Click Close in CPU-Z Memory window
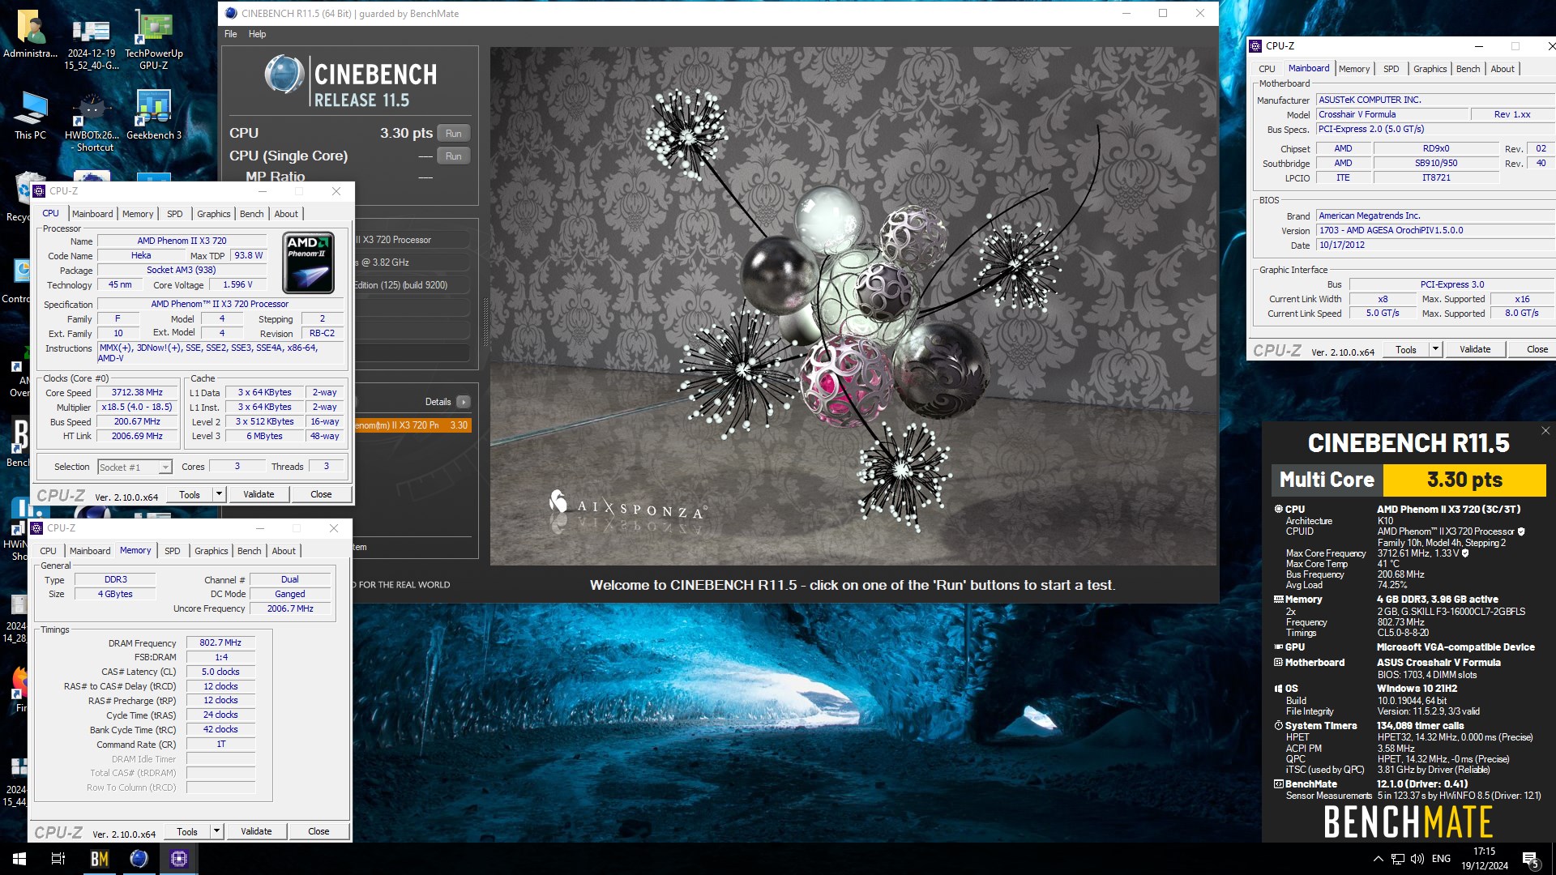Viewport: 1556px width, 875px height. tap(318, 831)
